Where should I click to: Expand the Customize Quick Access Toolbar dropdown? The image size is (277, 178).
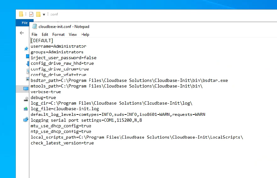(44, 14)
